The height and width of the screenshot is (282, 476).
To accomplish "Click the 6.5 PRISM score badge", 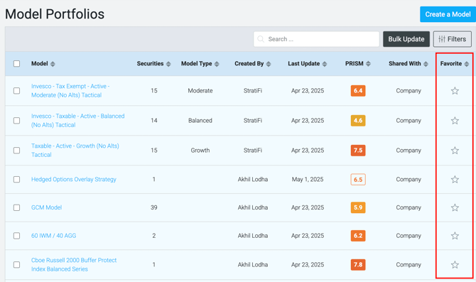I will click(x=358, y=180).
